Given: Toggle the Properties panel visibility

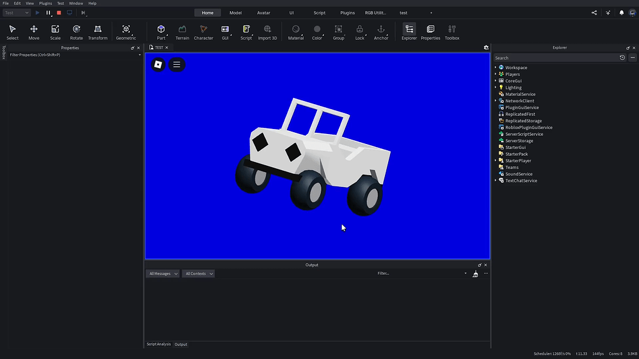Looking at the screenshot, I should 430,31.
